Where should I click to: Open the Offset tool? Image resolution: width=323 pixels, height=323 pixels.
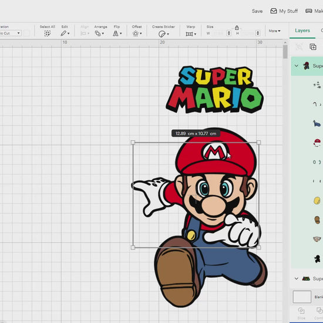coord(136,33)
